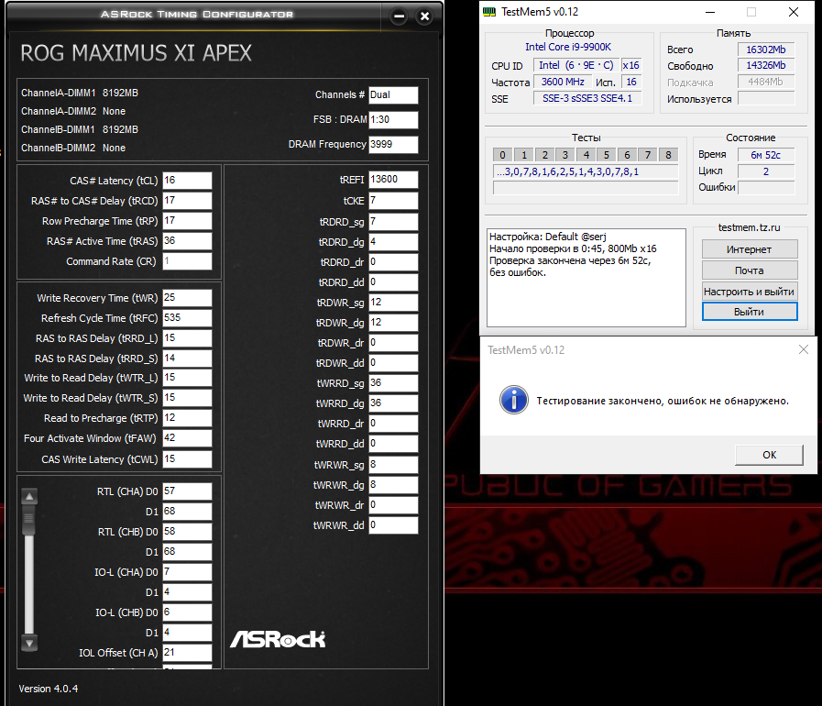Click the ChannelB-DIMM1 8192MB entry
Screen dimensions: 822x706
pyautogui.click(x=80, y=129)
